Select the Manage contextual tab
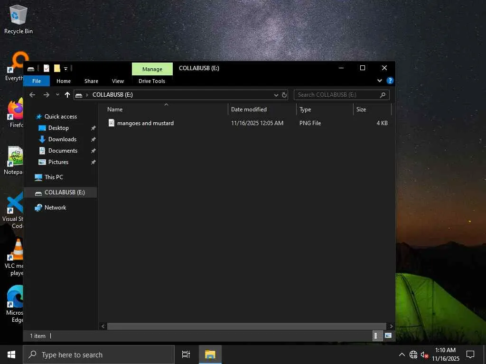This screenshot has width=486, height=364. (x=152, y=69)
